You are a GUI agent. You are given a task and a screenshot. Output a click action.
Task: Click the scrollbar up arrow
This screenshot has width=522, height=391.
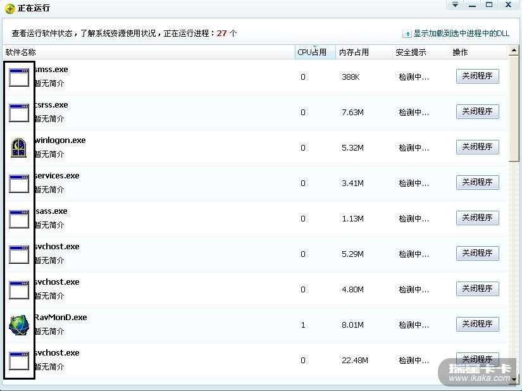tap(514, 51)
